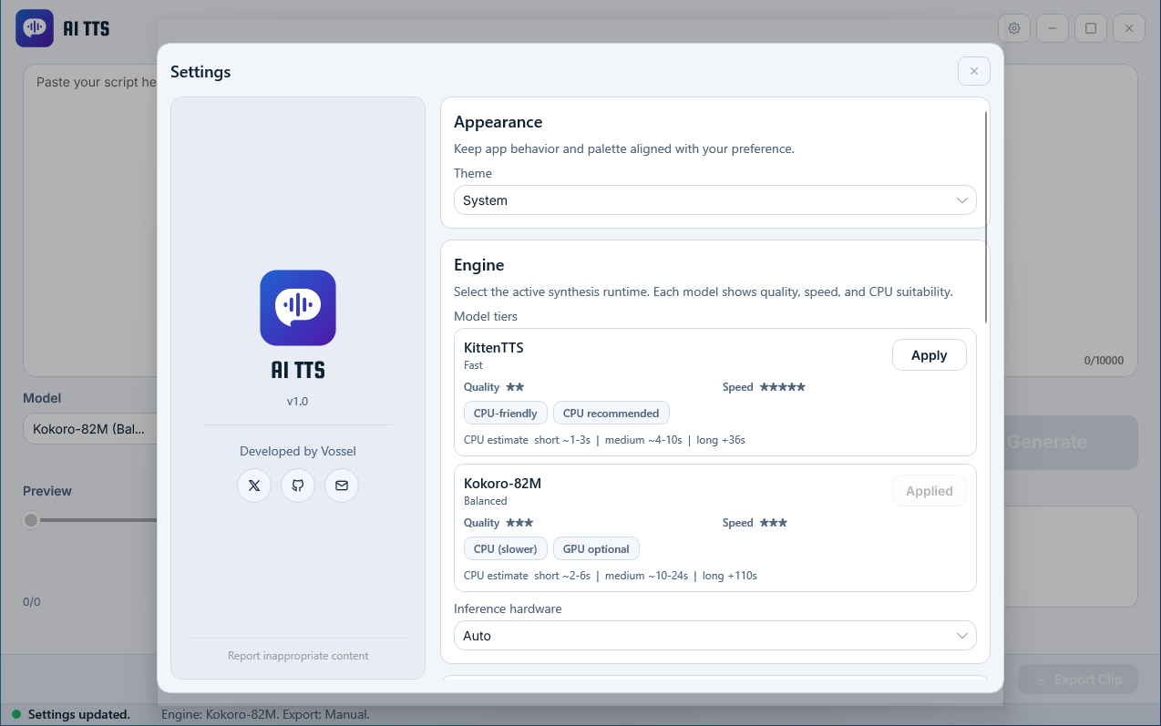Click the GPU optional tag
1161x726 pixels.
click(x=596, y=548)
